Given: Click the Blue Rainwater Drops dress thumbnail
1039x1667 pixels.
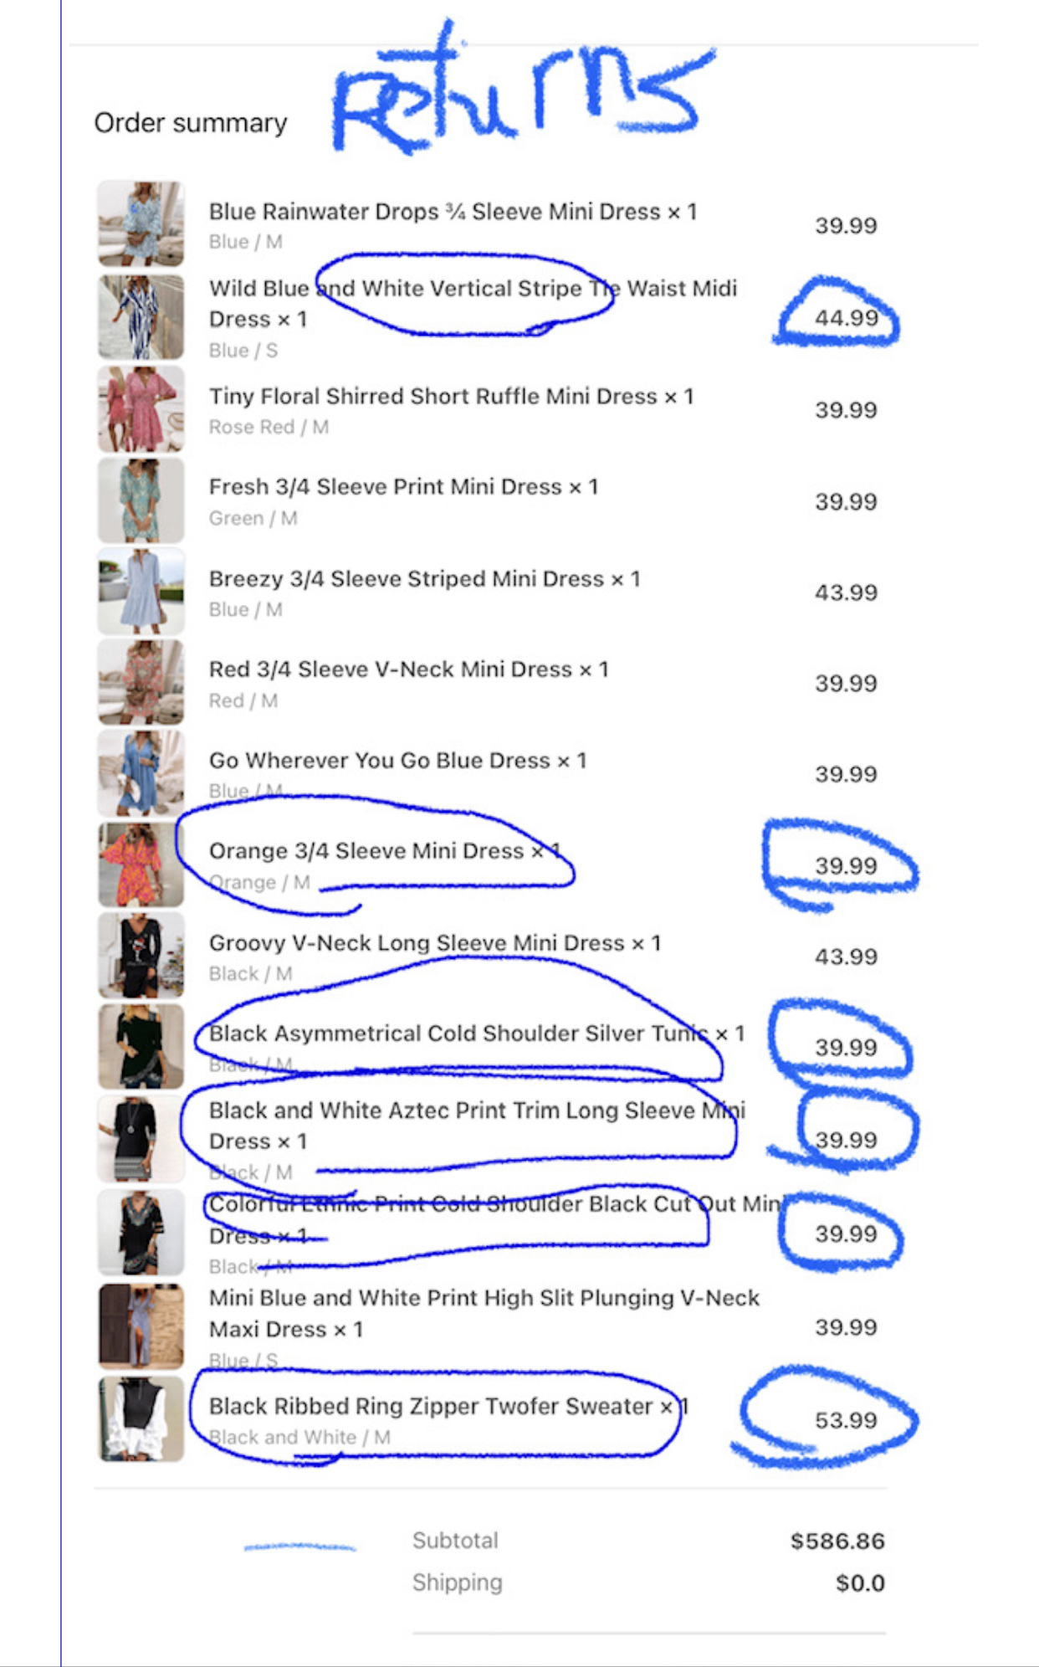Looking at the screenshot, I should pos(141,224).
